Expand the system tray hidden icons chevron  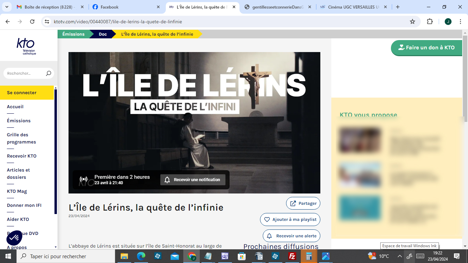click(x=399, y=256)
